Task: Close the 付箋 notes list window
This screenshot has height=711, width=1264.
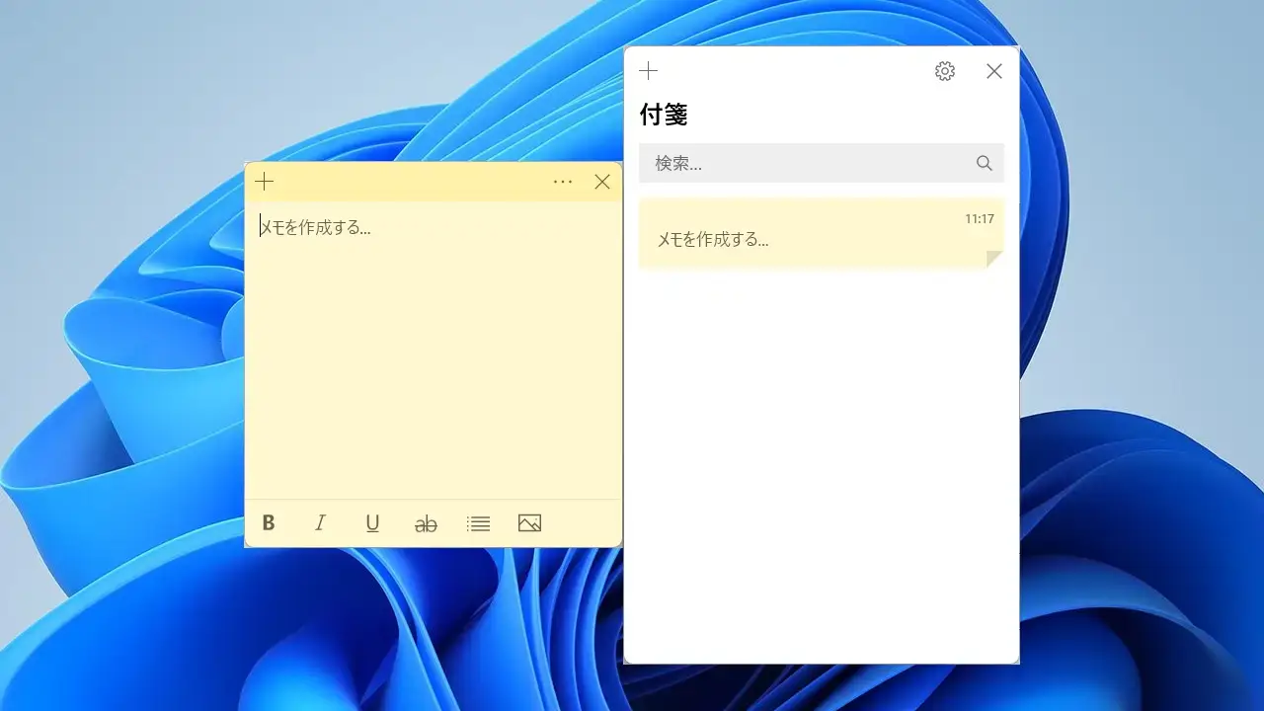Action: (x=994, y=71)
